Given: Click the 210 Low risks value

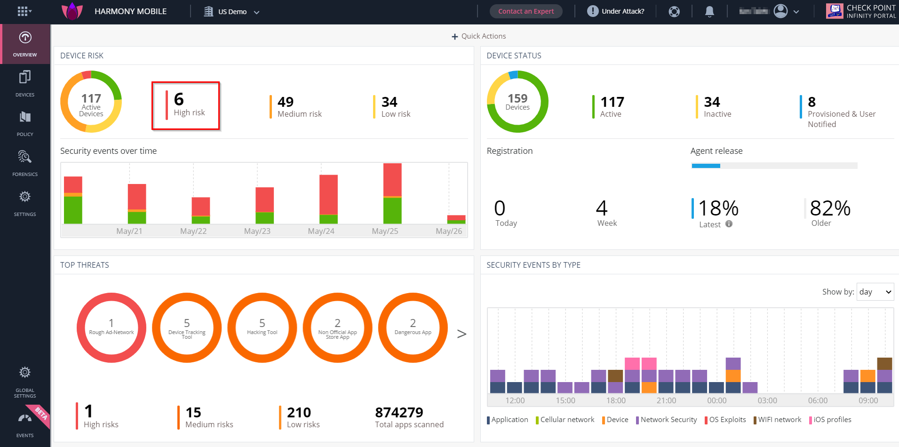Looking at the screenshot, I should pos(299,417).
